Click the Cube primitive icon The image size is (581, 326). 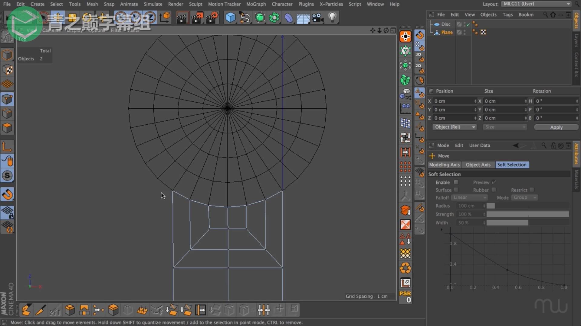click(230, 18)
